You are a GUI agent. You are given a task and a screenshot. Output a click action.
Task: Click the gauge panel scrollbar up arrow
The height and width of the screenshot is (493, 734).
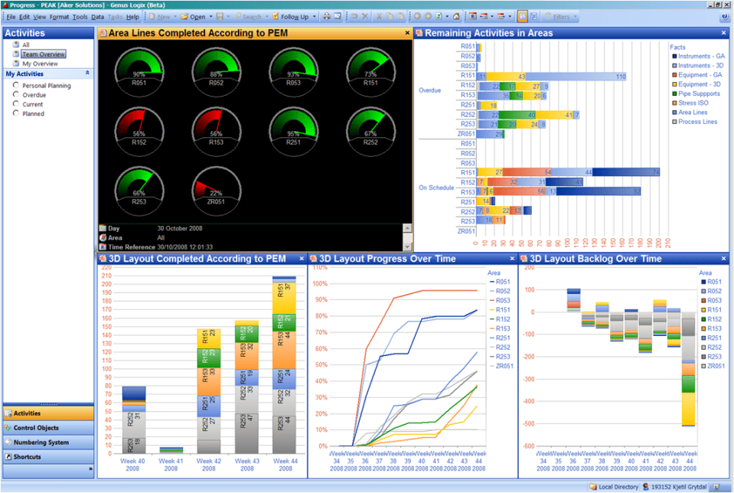407,228
